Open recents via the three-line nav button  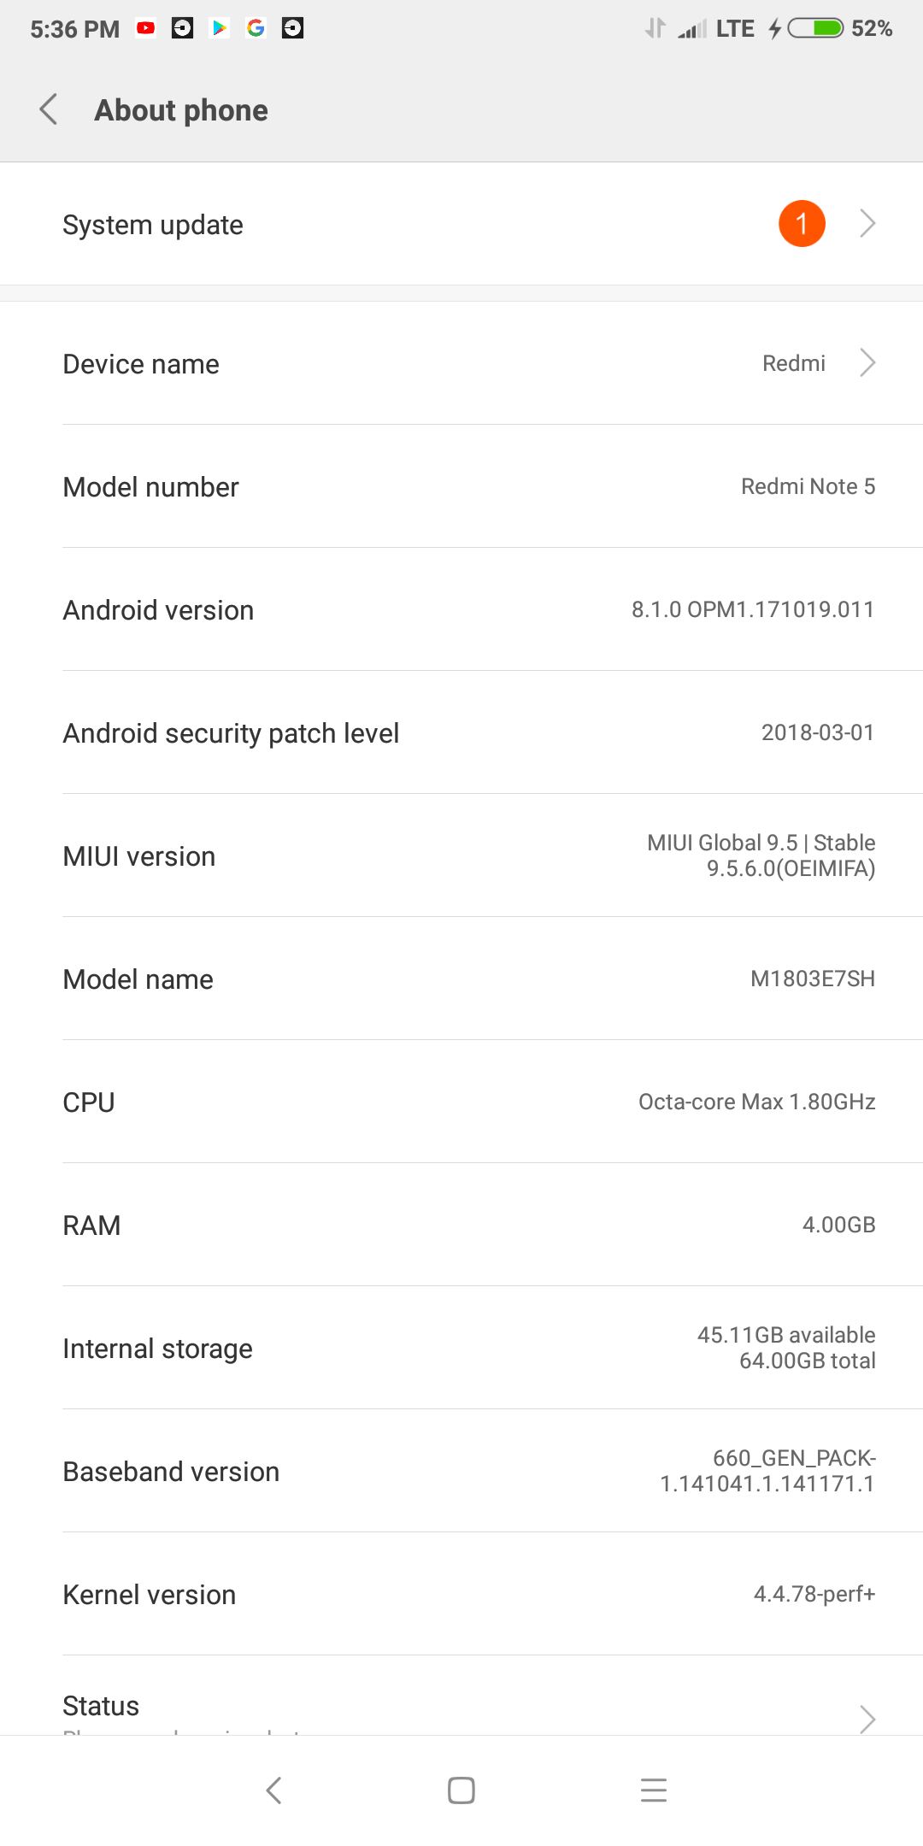pyautogui.click(x=653, y=1790)
